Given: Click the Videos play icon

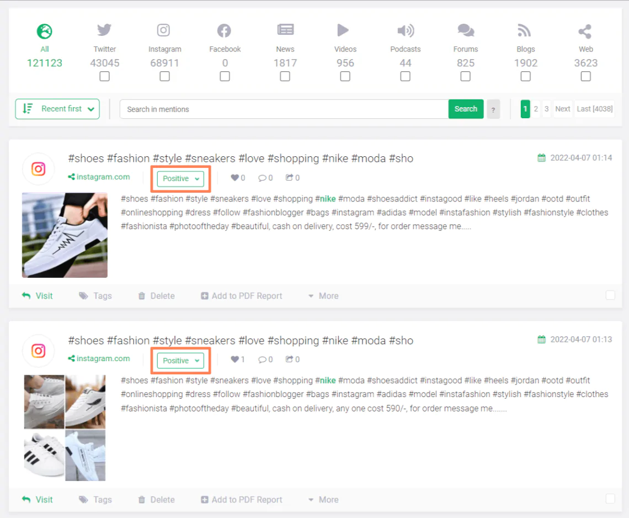Looking at the screenshot, I should click(343, 30).
